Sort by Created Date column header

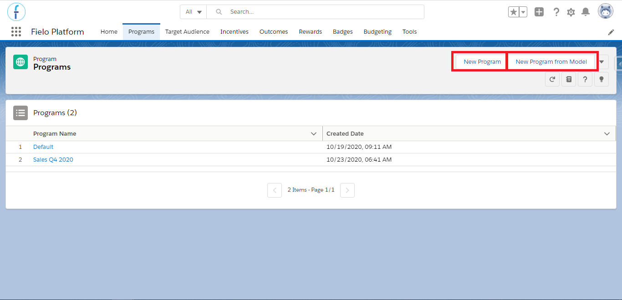click(x=345, y=134)
